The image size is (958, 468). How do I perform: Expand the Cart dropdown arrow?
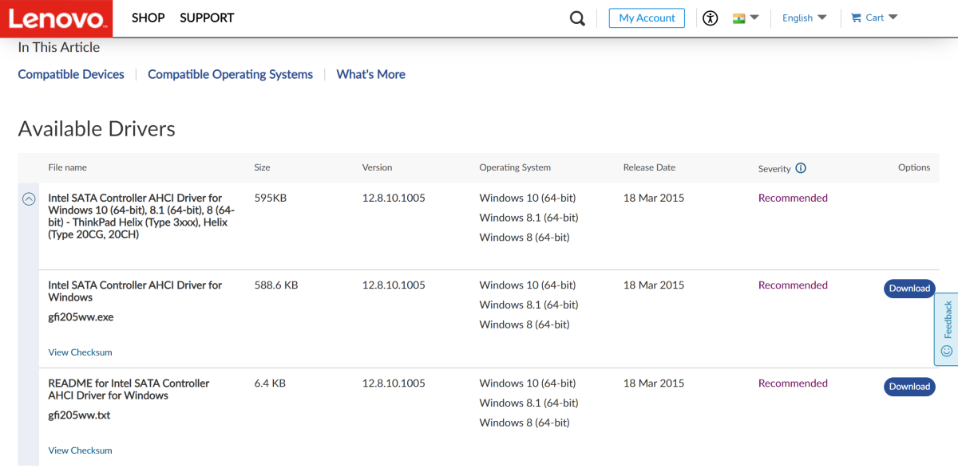tap(893, 18)
